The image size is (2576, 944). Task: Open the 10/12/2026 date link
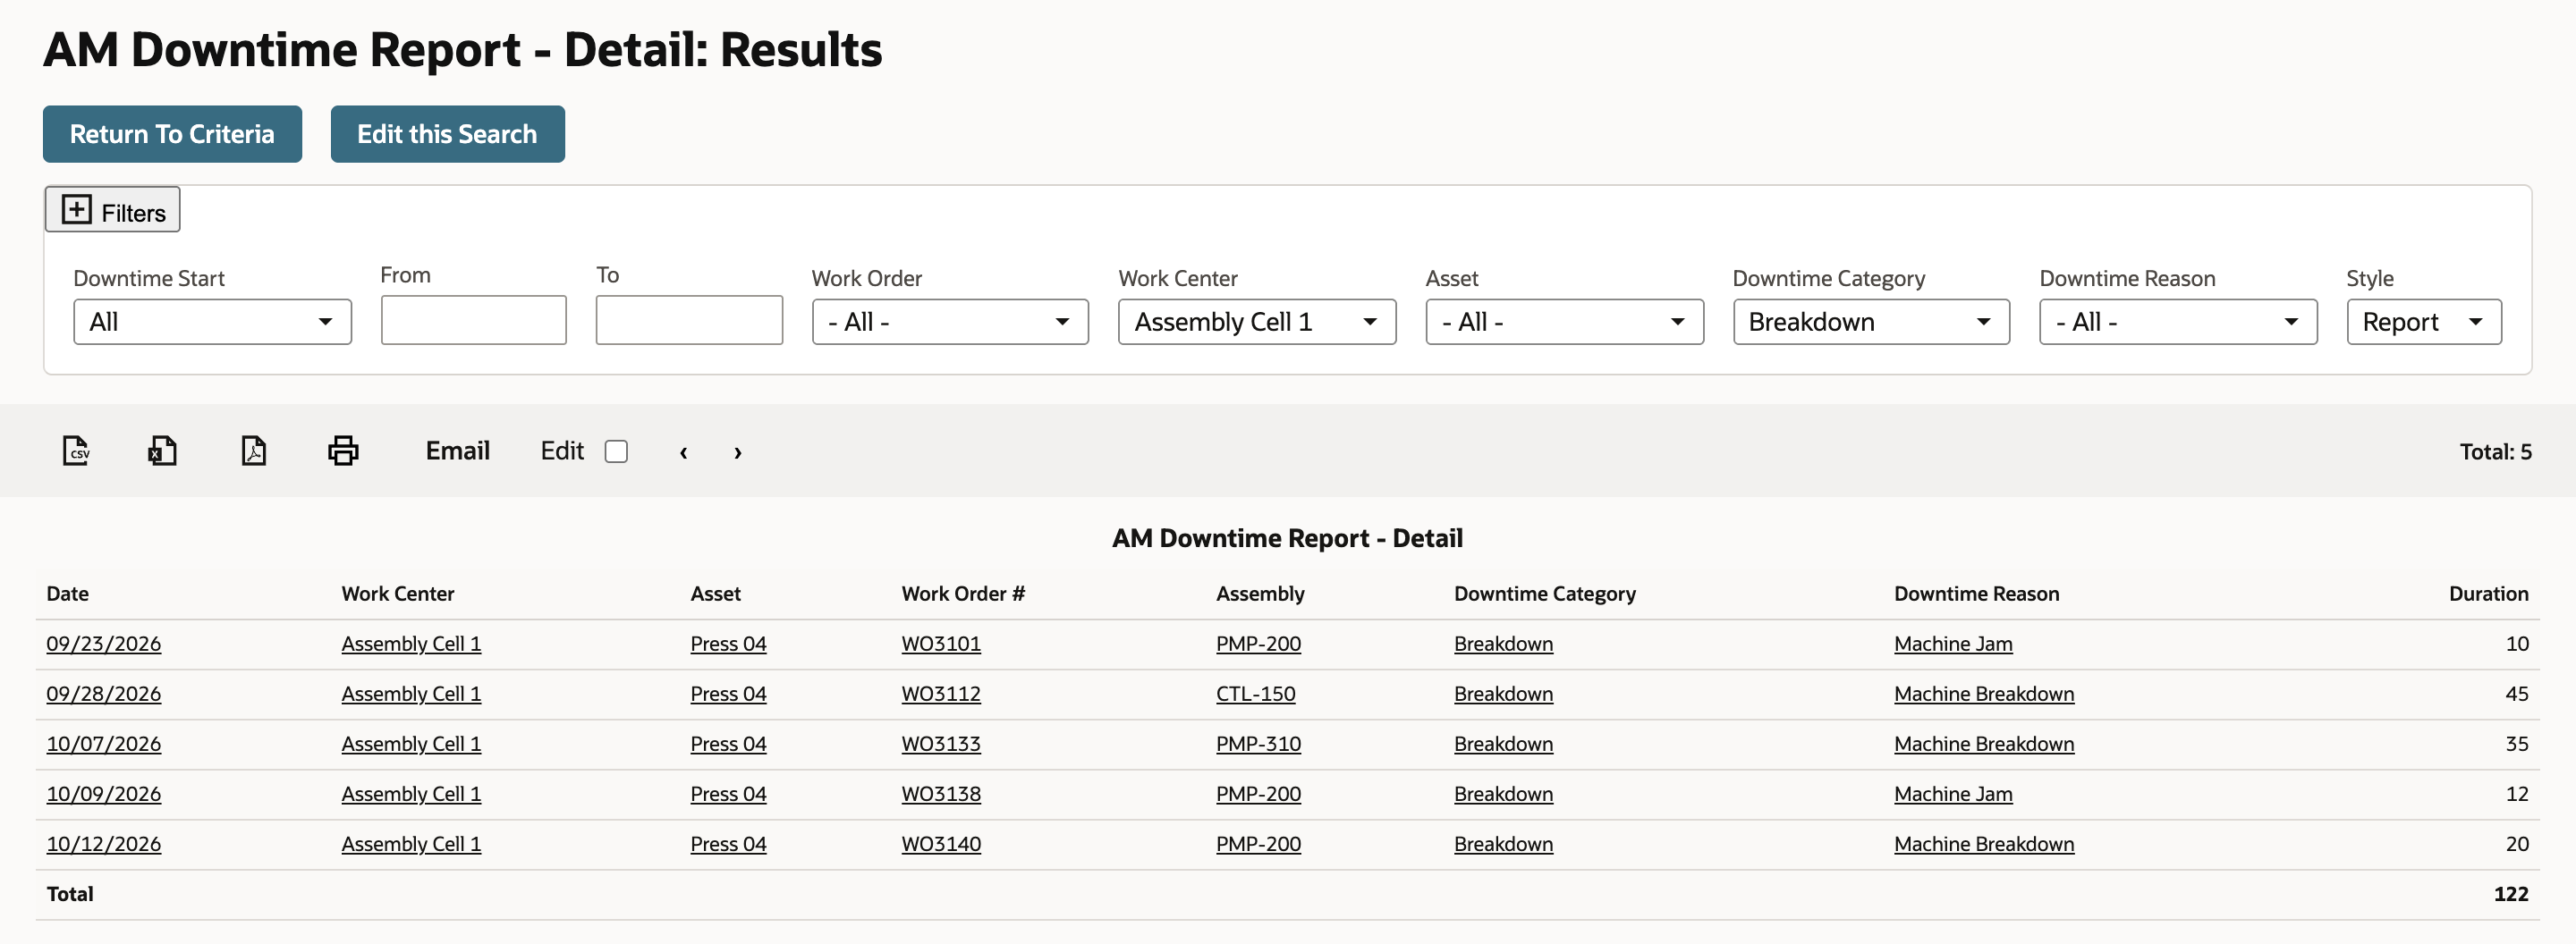coord(104,844)
